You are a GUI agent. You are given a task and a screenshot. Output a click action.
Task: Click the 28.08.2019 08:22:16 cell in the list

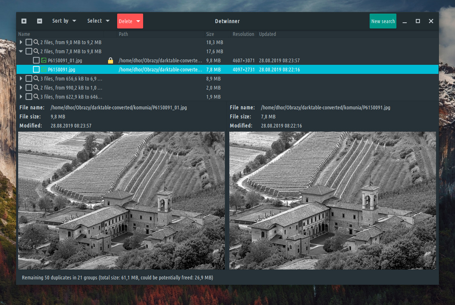coord(279,70)
